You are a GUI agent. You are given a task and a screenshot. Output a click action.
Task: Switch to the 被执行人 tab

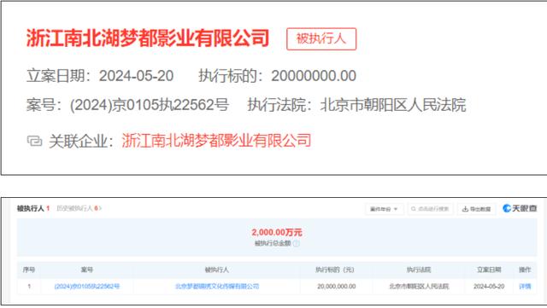pos(32,208)
